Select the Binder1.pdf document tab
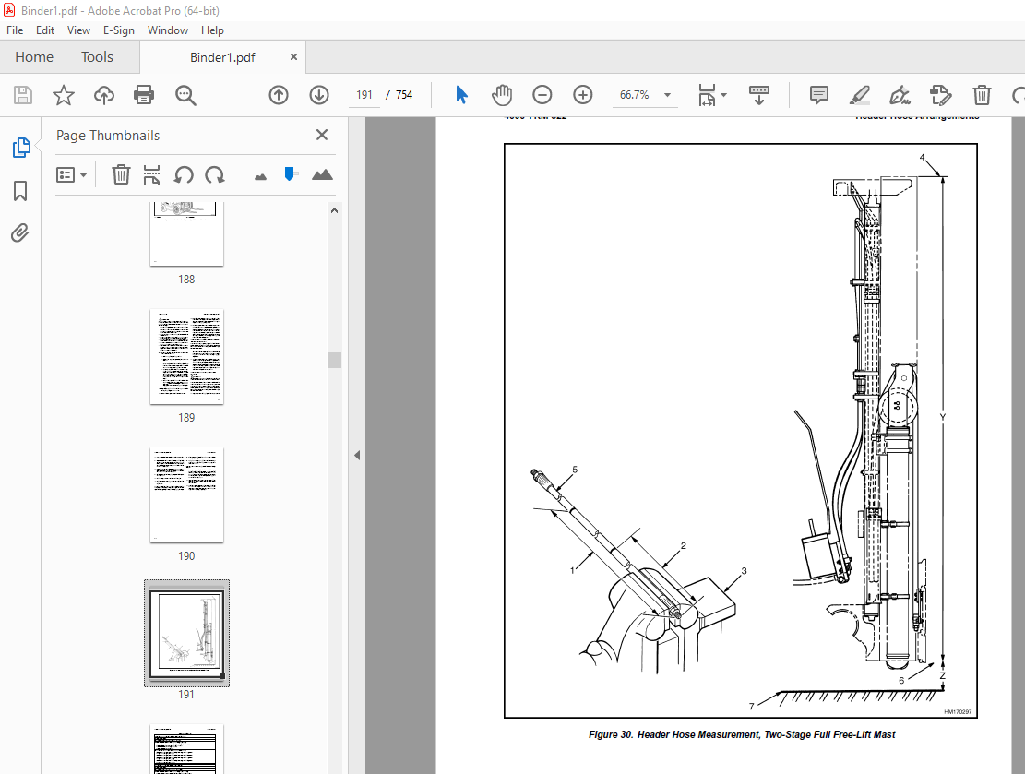The width and height of the screenshot is (1025, 774). tap(222, 57)
